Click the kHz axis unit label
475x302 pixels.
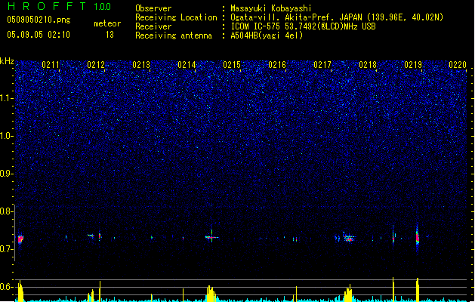pyautogui.click(x=7, y=61)
